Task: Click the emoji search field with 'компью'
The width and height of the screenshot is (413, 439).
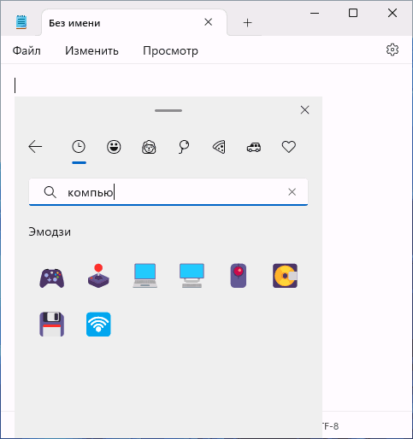Action: [x=168, y=192]
